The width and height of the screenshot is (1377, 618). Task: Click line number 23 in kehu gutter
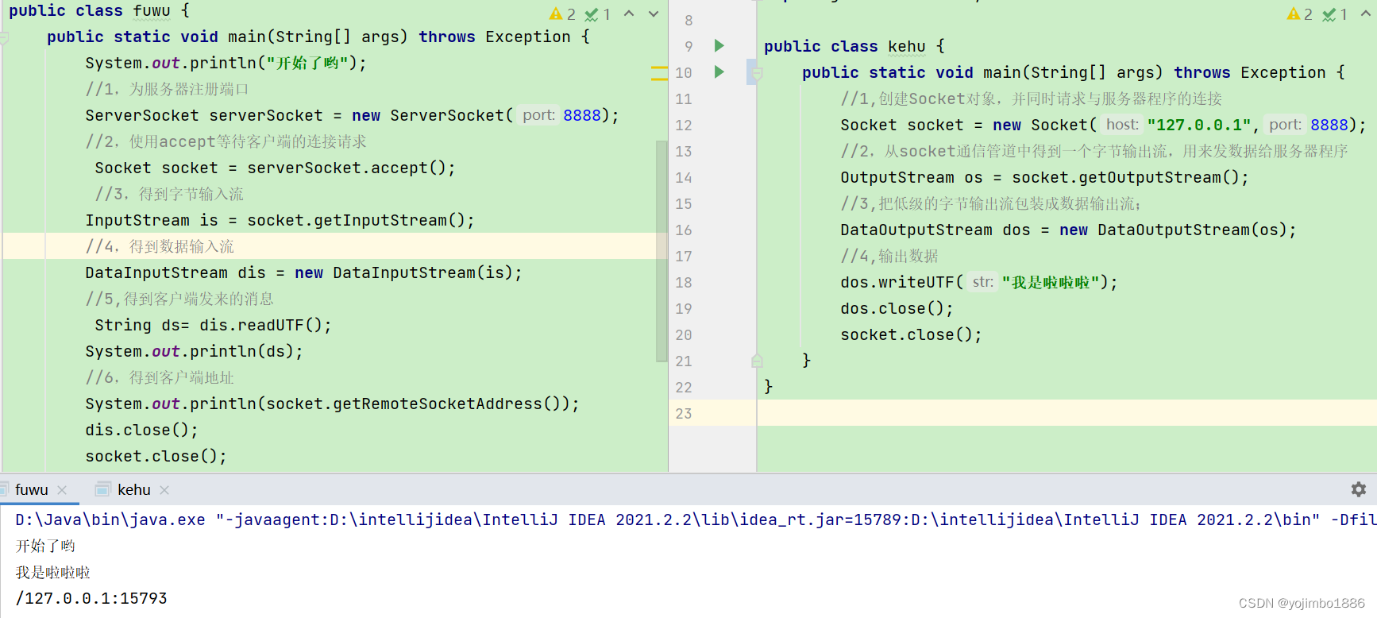(x=684, y=414)
